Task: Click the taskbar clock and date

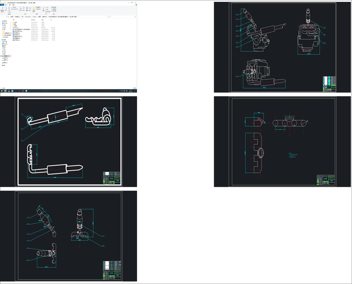Action: [131, 91]
